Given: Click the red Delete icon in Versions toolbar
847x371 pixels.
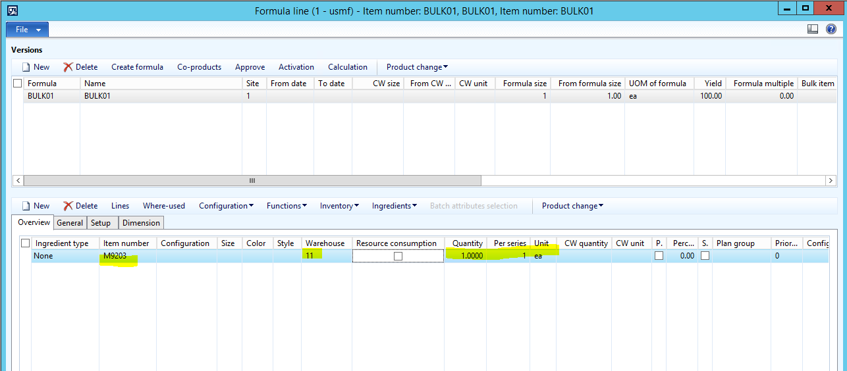Looking at the screenshot, I should [68, 67].
